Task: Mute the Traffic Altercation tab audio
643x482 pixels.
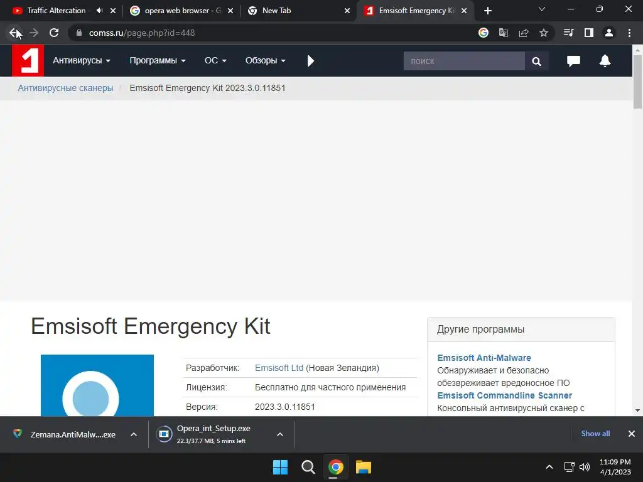Action: pyautogui.click(x=99, y=11)
